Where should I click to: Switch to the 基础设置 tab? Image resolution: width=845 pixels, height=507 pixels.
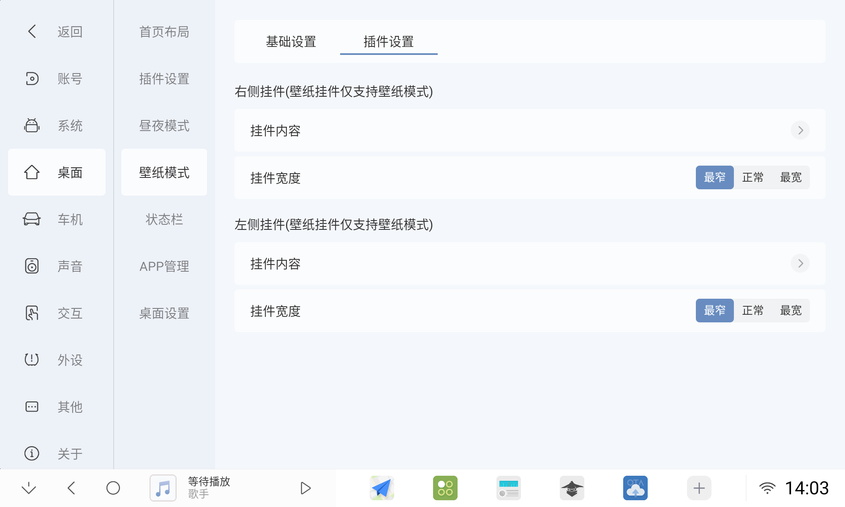point(291,41)
